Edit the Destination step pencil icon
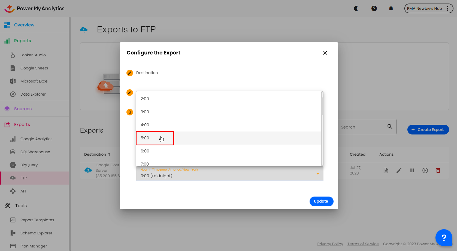The image size is (457, 251). pyautogui.click(x=130, y=73)
